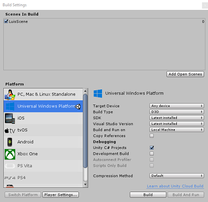Screen dimensions: 208x202
Task: Click the PS4 logo icon
Action: click(x=10, y=178)
